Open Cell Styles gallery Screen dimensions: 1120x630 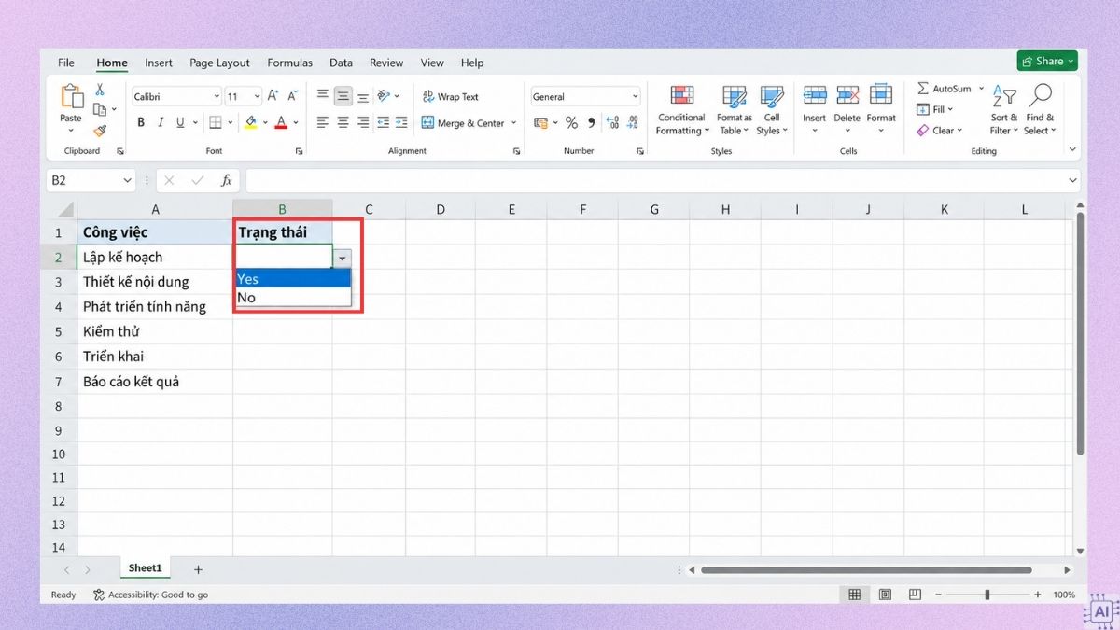point(771,111)
